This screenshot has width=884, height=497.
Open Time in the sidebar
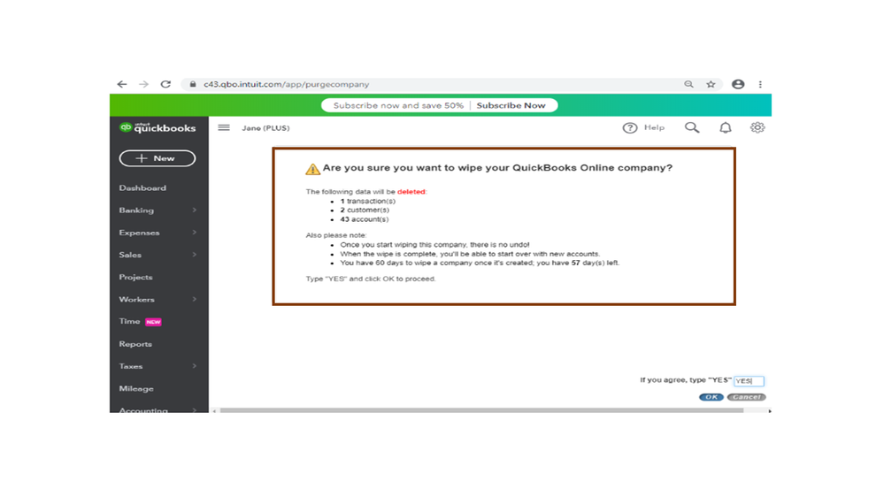click(x=129, y=321)
